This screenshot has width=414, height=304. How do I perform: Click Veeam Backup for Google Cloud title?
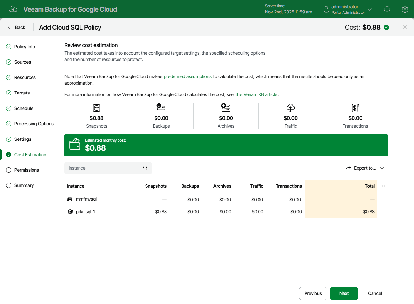point(70,9)
